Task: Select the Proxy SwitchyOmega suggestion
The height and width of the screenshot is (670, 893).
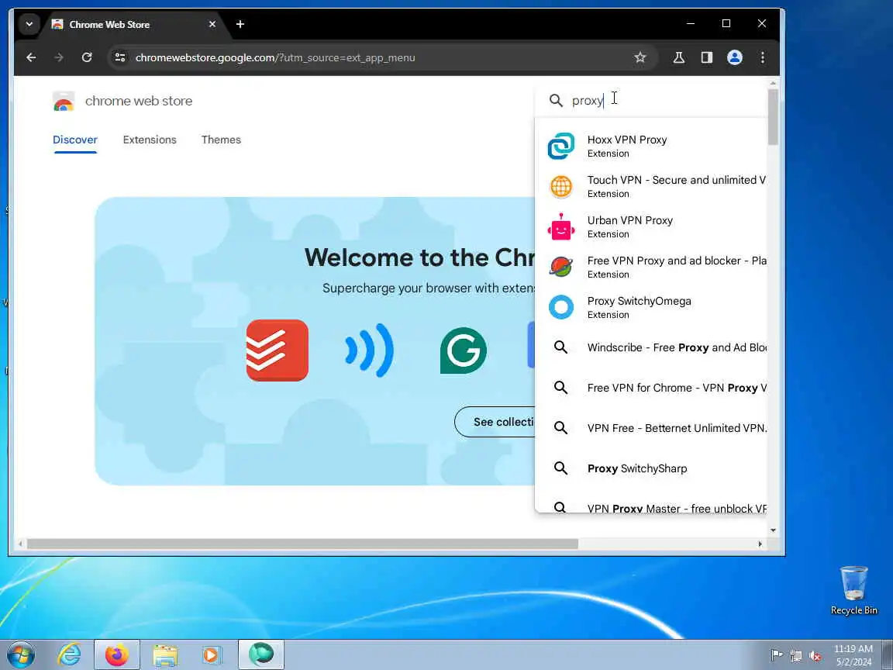Action: click(651, 308)
